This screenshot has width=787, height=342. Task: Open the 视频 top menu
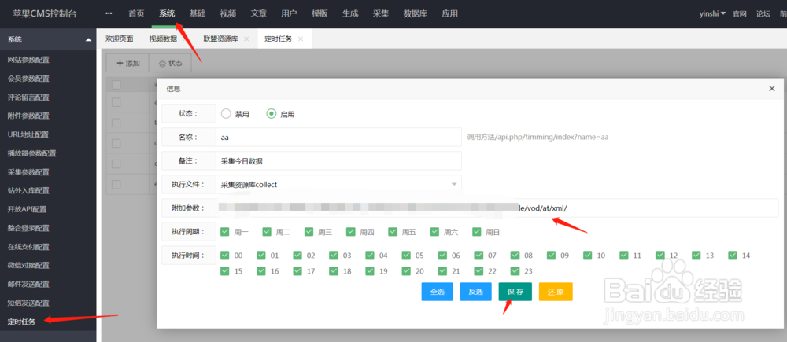tap(228, 14)
